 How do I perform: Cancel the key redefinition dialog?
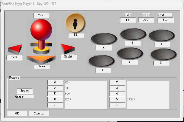coord(39,113)
